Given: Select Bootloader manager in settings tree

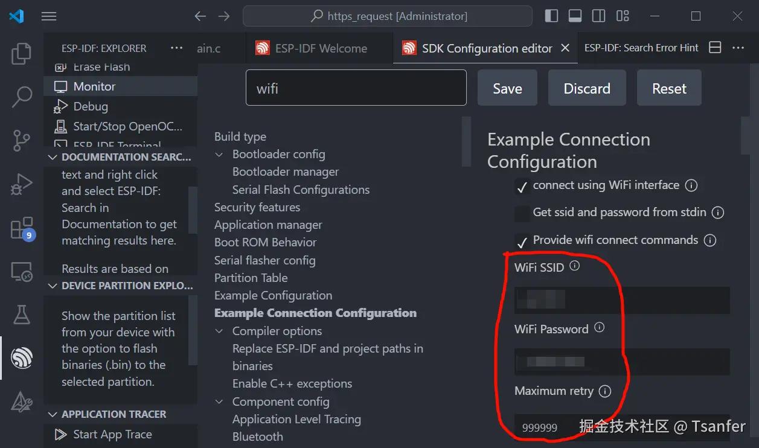Looking at the screenshot, I should [x=286, y=172].
